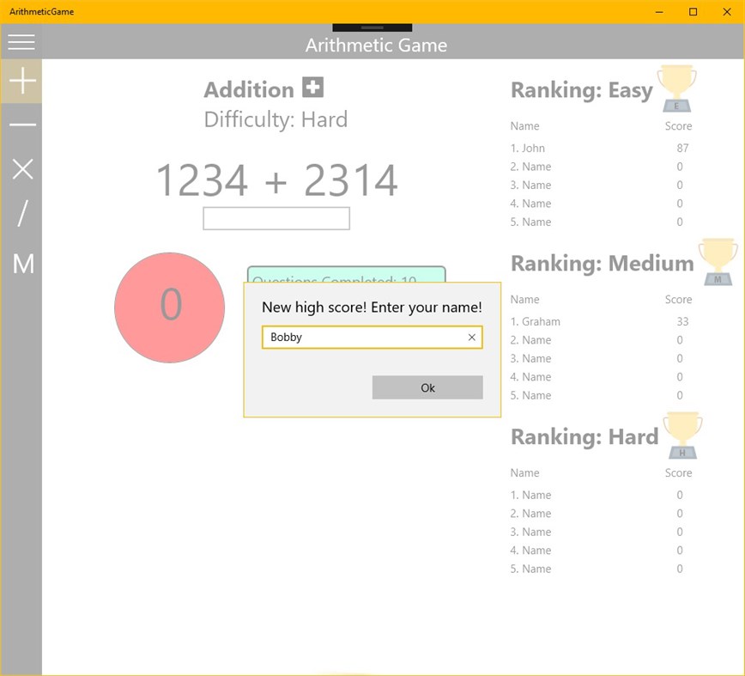Close the ArithmeticGame window

tap(727, 12)
